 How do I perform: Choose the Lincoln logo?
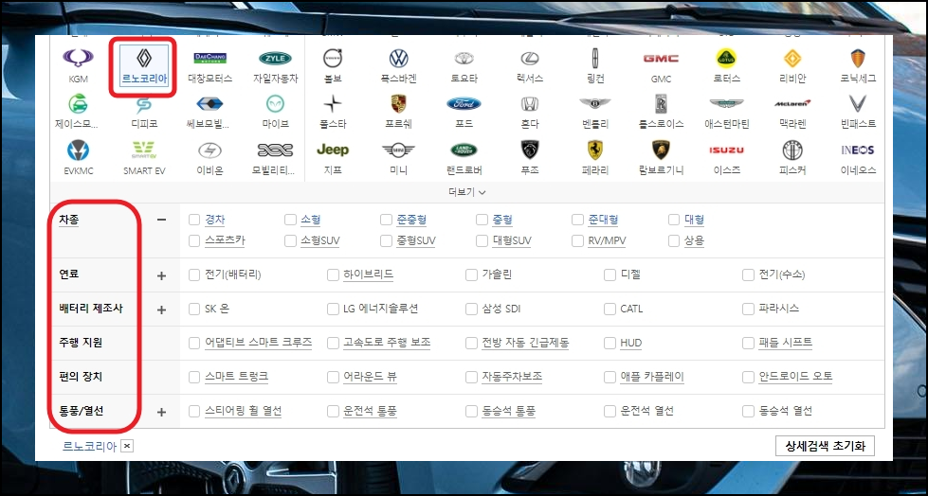[595, 58]
